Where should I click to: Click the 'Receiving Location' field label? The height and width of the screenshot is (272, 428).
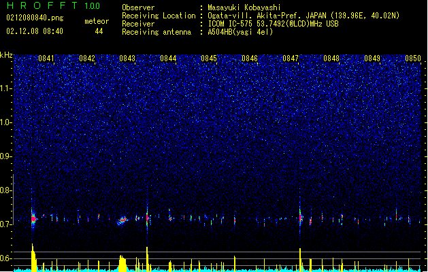[159, 16]
